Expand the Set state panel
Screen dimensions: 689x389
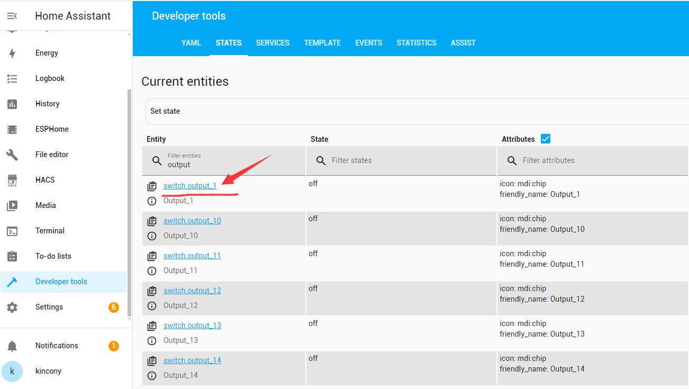coord(413,111)
